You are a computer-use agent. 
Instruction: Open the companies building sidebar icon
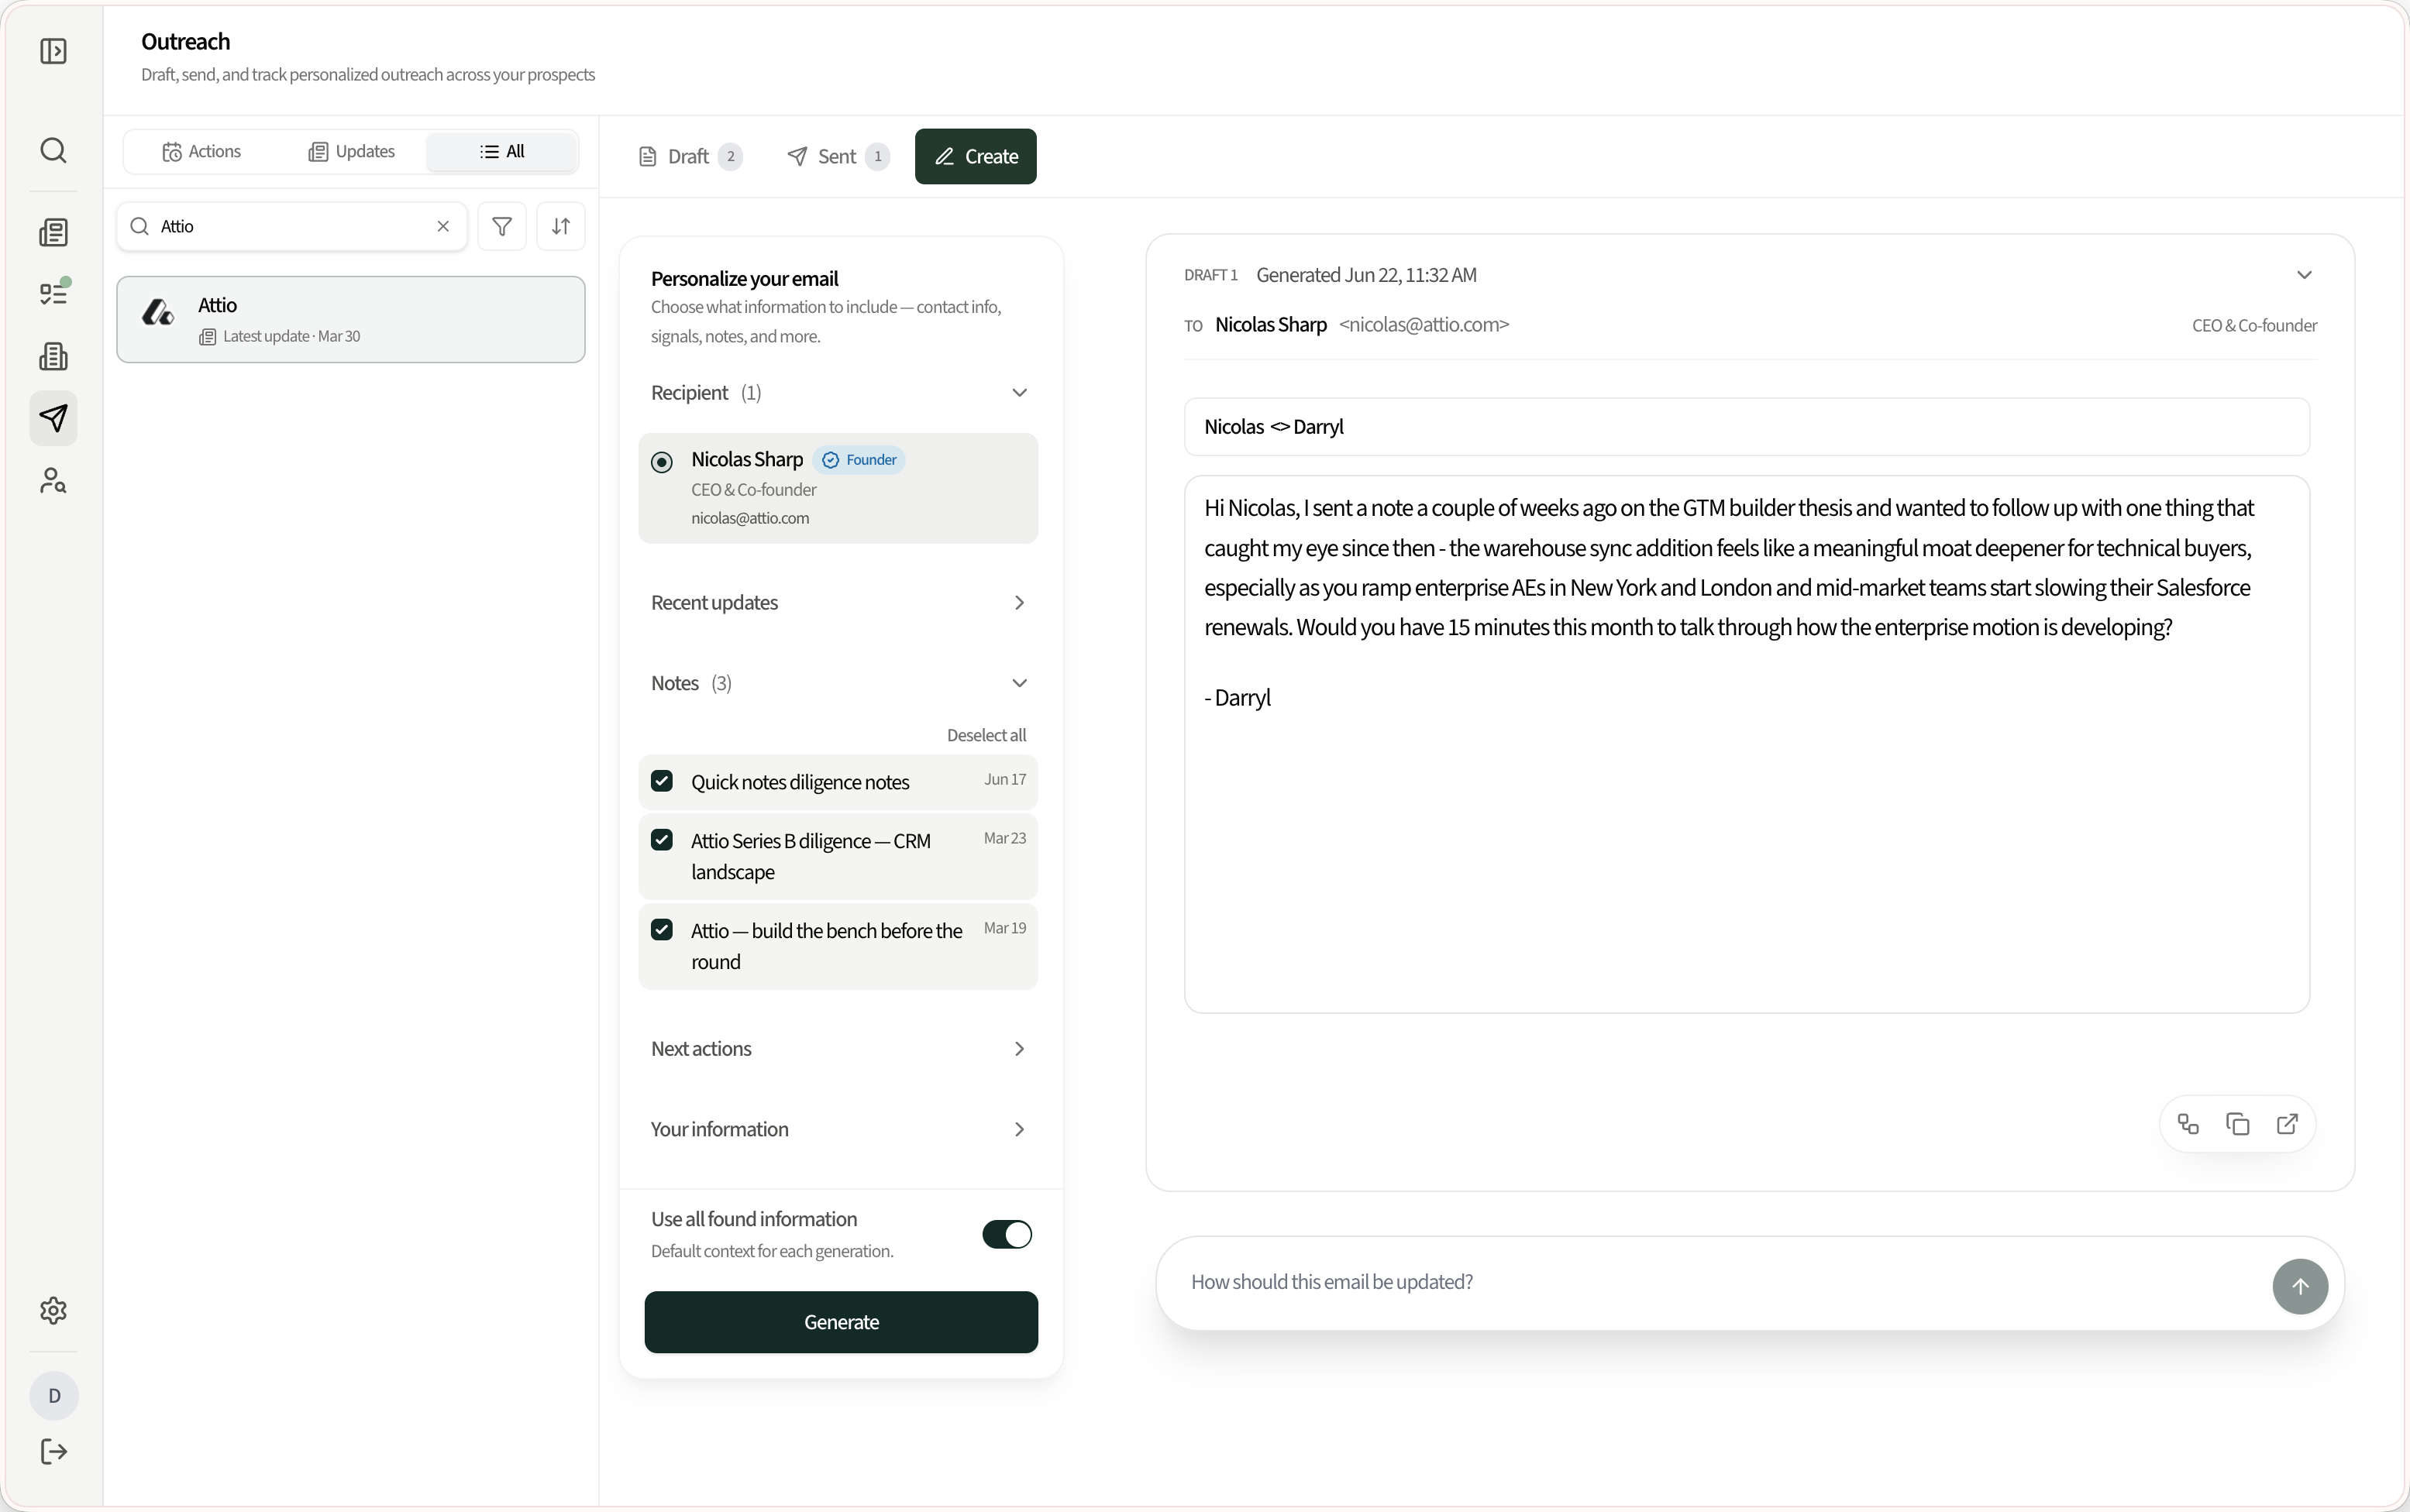pyautogui.click(x=53, y=356)
